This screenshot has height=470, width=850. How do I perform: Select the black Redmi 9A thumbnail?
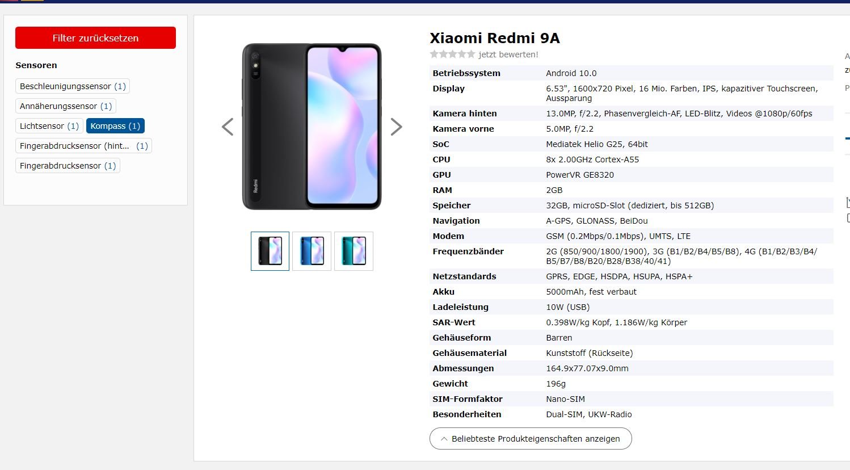270,251
